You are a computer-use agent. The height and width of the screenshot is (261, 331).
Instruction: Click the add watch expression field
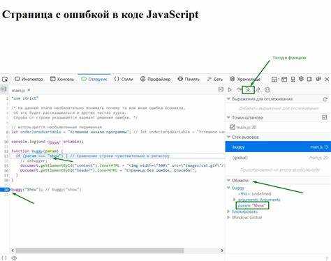[x=278, y=108]
